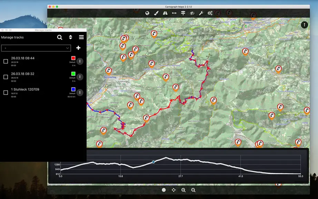318x199 pixels.
Task: Click the globe map-selection icon
Action: 147,13
